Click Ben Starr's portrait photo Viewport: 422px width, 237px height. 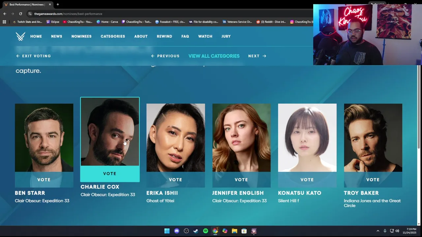pyautogui.click(x=44, y=138)
